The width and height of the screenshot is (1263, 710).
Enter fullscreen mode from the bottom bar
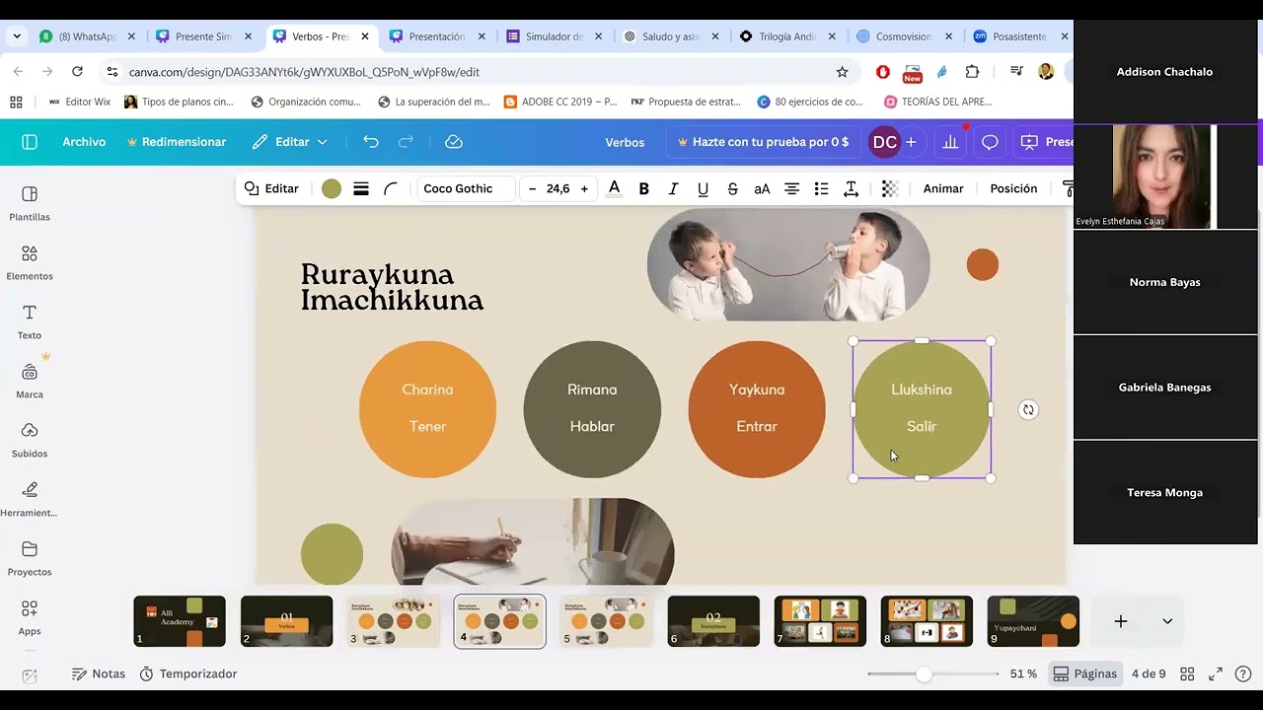point(1217,674)
